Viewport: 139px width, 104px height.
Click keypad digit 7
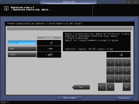[110, 79]
